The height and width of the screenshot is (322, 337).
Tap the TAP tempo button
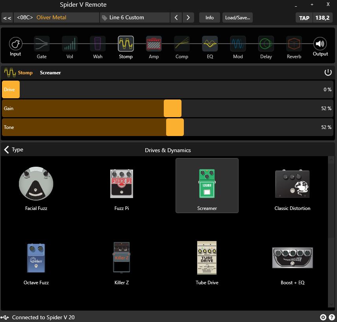point(304,18)
